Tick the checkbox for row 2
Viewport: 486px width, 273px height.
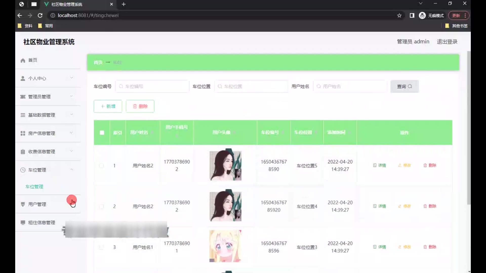click(x=102, y=207)
